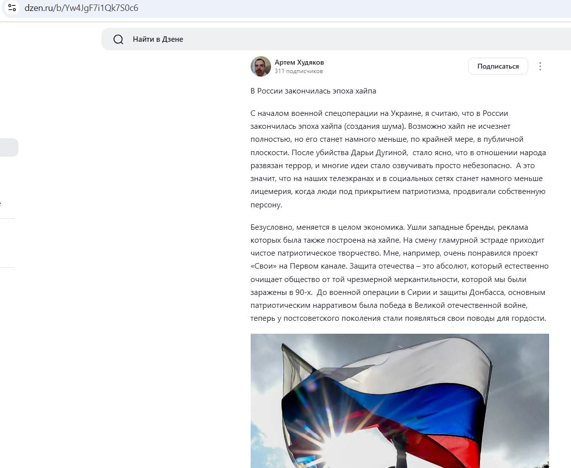
Task: Open the Russian flag photo
Action: pyautogui.click(x=399, y=401)
